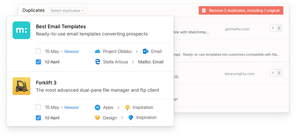Image resolution: width=296 pixels, height=140 pixels.
Task: Click duplicate number 2 in getmailto.com row
Action: [279, 29]
